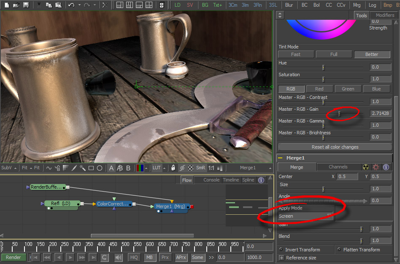Insert a ColorCorrector via the CC icon
The height and width of the screenshot is (264, 400).
(329, 5)
